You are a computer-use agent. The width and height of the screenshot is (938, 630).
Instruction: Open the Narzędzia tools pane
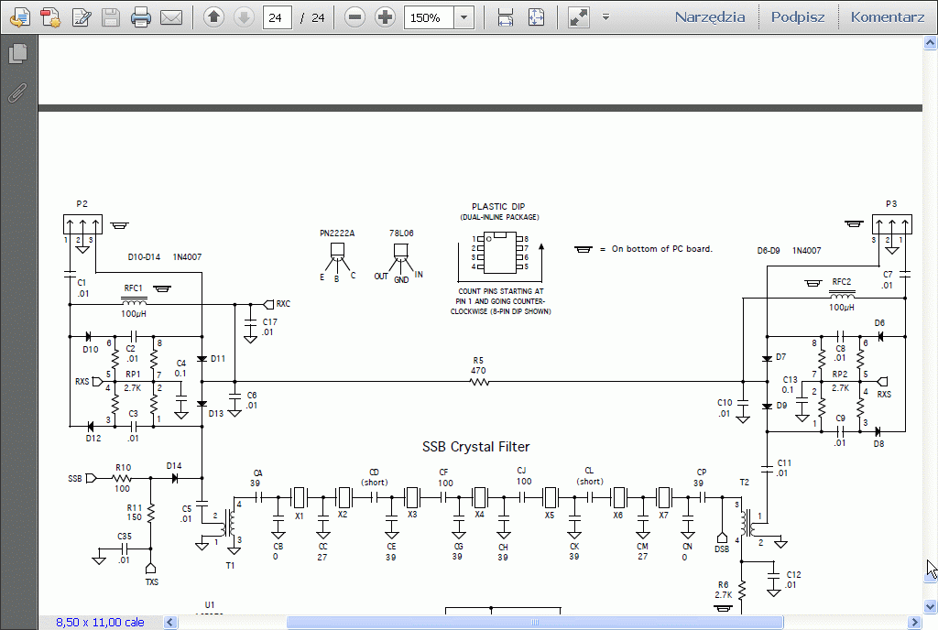[x=709, y=16]
